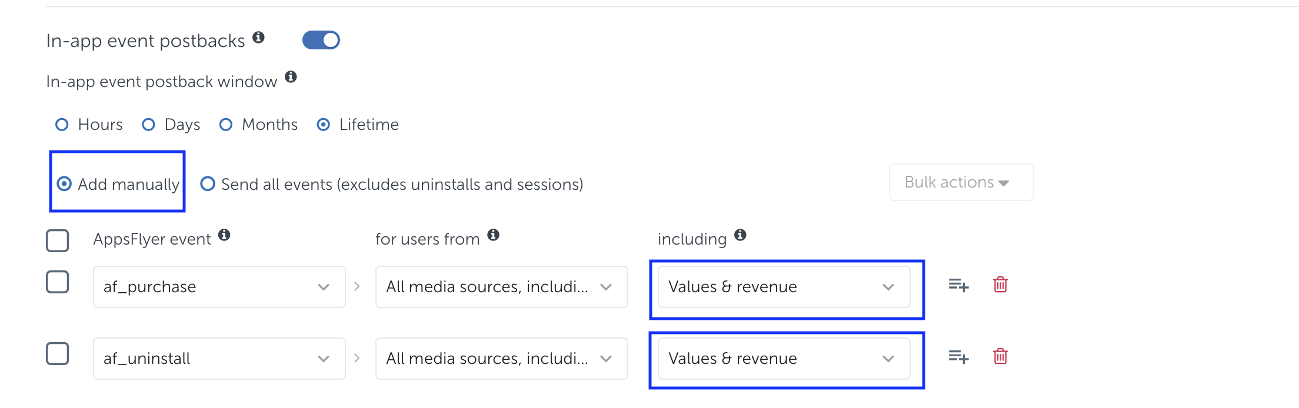The width and height of the screenshot is (1299, 408).
Task: Add row after af_purchase event
Action: click(958, 285)
